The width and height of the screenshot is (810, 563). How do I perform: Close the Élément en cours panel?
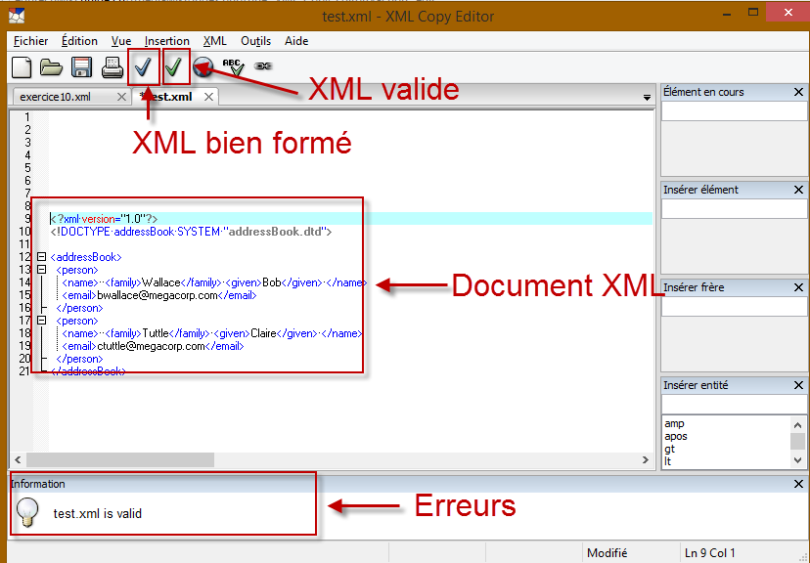[x=798, y=92]
